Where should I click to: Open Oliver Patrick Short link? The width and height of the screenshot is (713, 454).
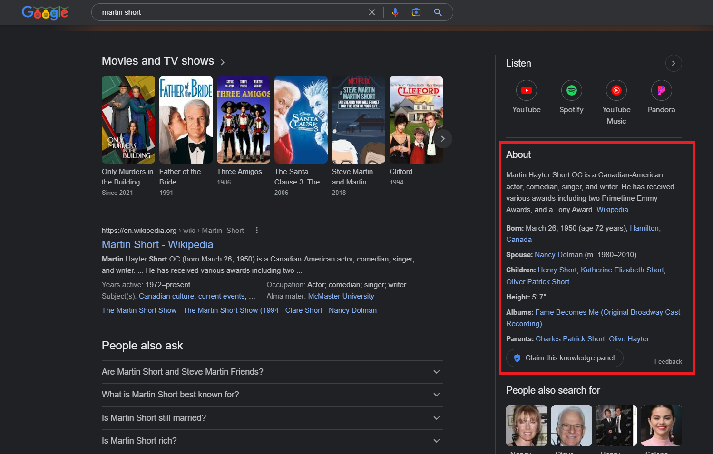[x=537, y=282]
